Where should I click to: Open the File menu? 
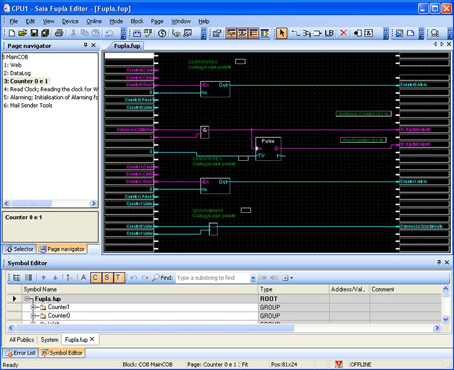point(13,21)
